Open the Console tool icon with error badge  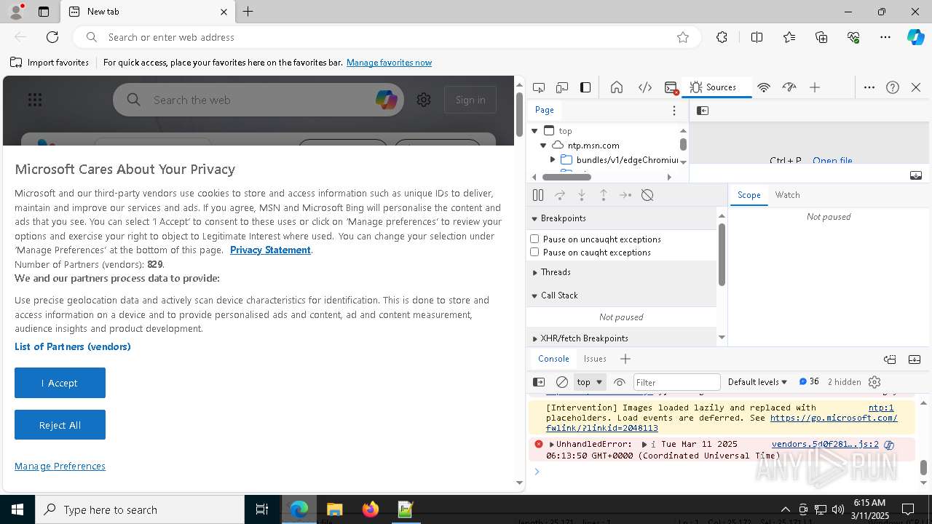[x=671, y=87]
